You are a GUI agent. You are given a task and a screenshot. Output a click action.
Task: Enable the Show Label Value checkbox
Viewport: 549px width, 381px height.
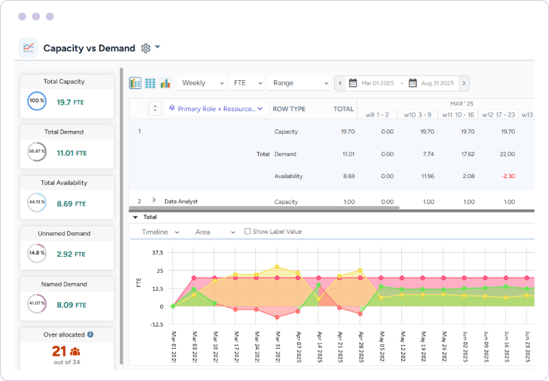[248, 232]
